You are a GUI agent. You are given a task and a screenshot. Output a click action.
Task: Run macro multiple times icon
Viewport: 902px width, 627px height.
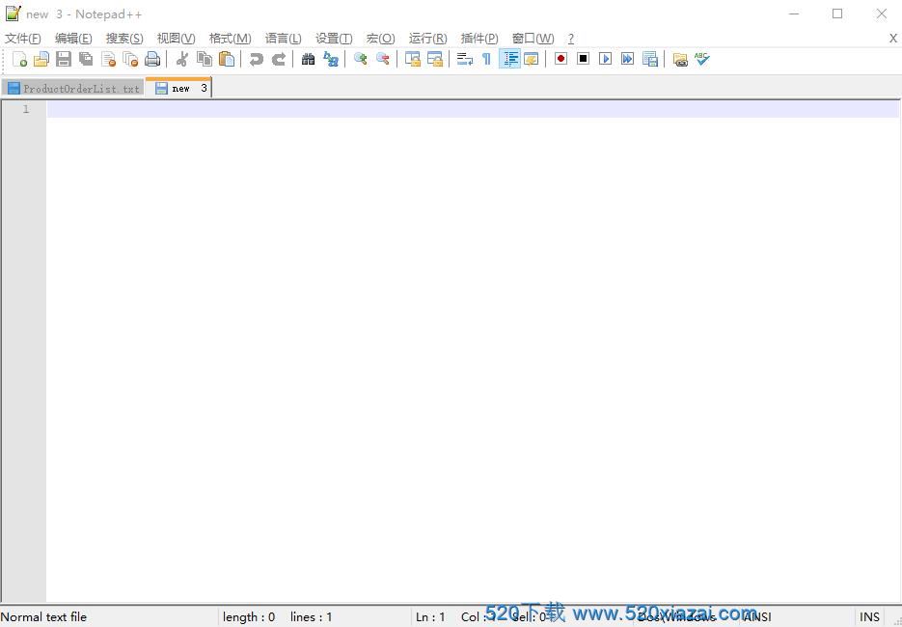coord(628,59)
